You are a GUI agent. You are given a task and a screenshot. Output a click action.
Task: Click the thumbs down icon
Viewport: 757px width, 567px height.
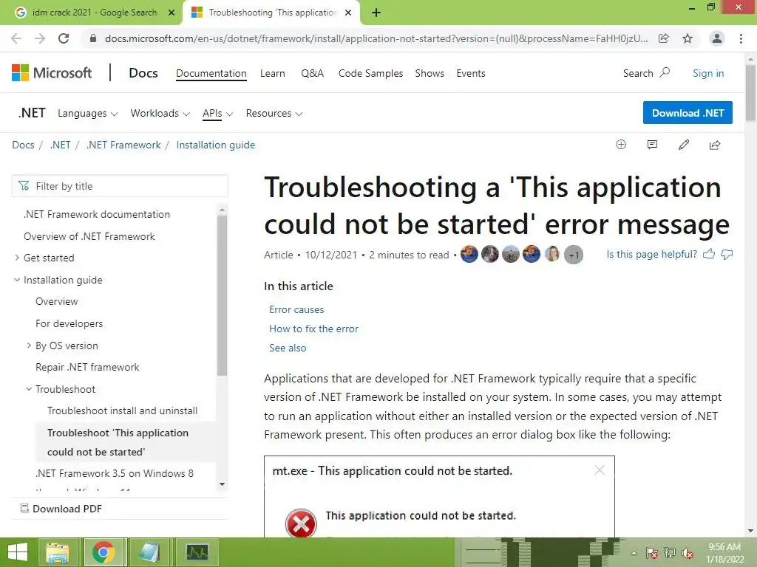727,254
